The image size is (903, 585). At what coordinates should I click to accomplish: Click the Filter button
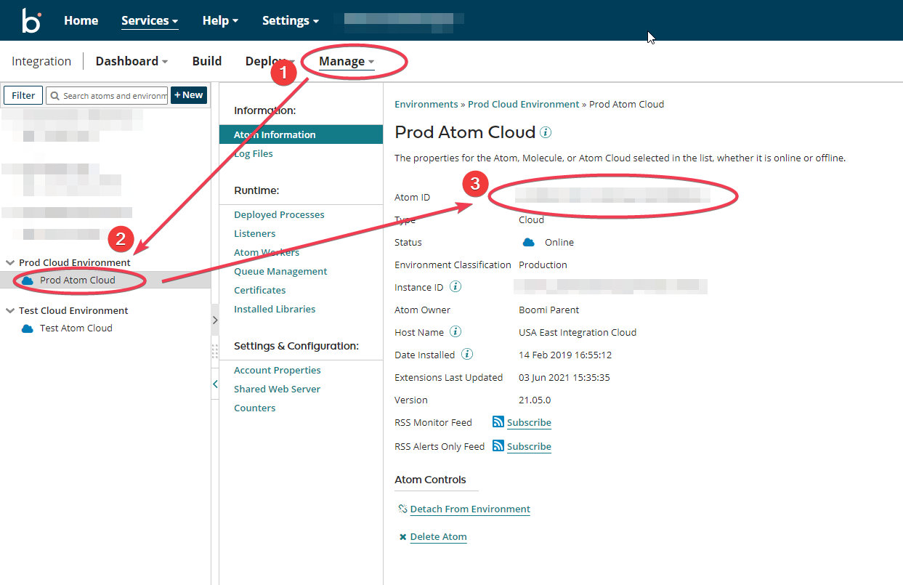[x=23, y=95]
